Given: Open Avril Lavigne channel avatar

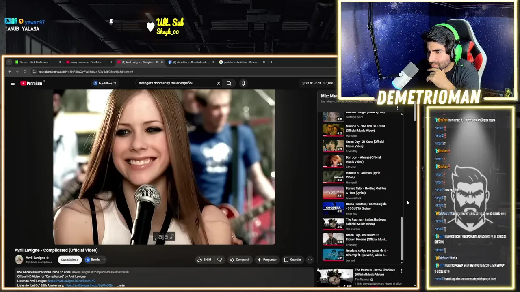Looking at the screenshot, I should coord(19,260).
